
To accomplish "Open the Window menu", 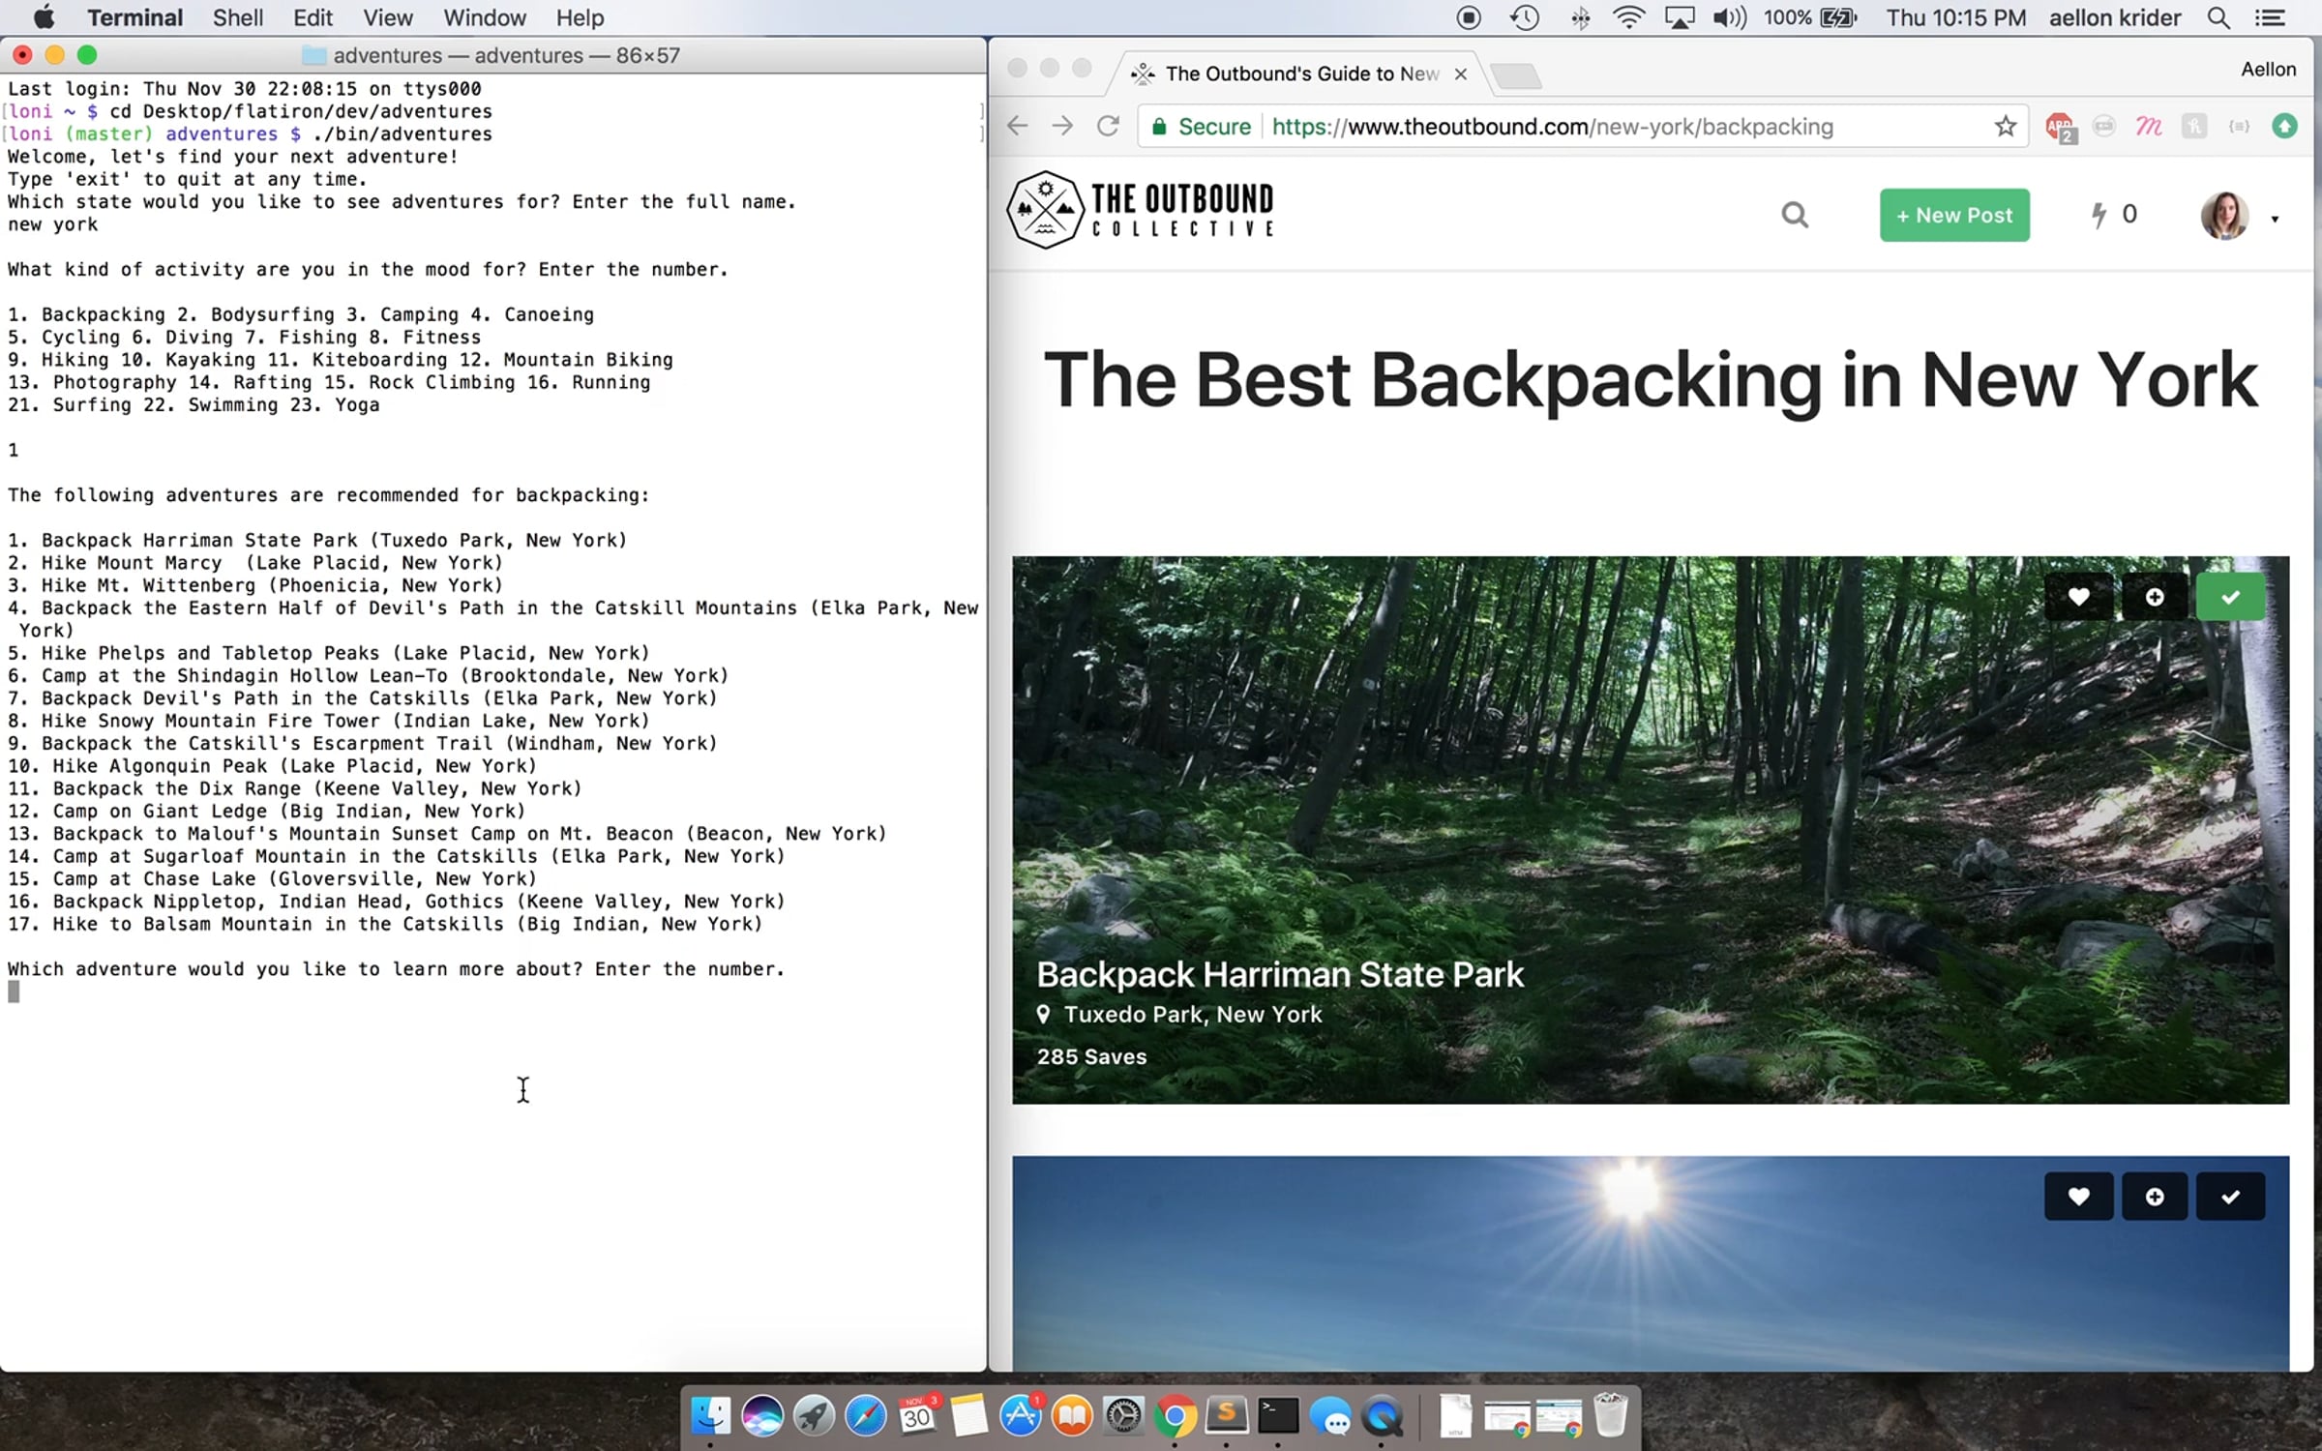I will tap(485, 17).
